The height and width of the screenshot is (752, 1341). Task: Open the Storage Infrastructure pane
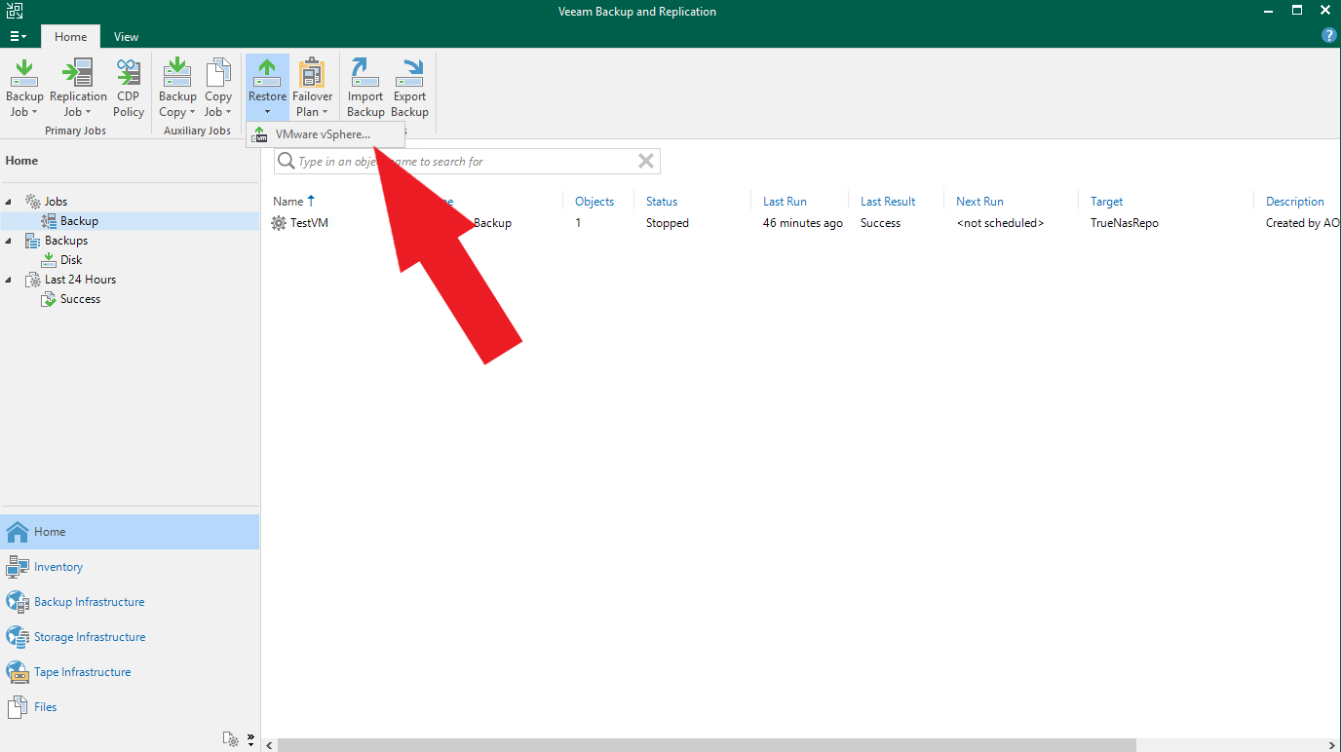tap(130, 637)
